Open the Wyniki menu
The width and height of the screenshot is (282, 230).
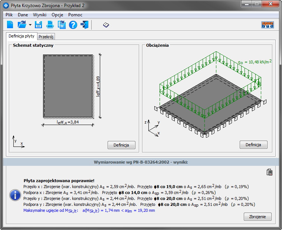coord(40,15)
